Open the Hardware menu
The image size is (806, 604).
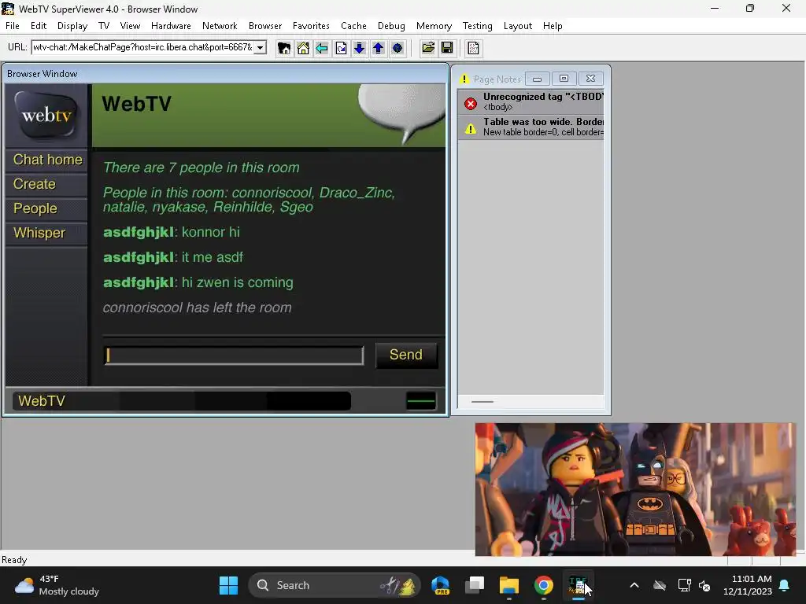[x=171, y=26]
